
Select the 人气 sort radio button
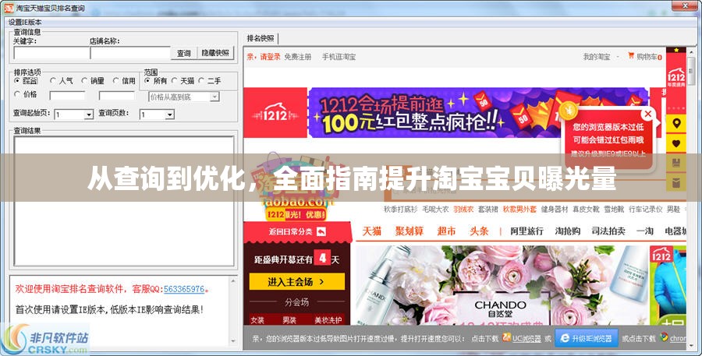click(x=53, y=81)
